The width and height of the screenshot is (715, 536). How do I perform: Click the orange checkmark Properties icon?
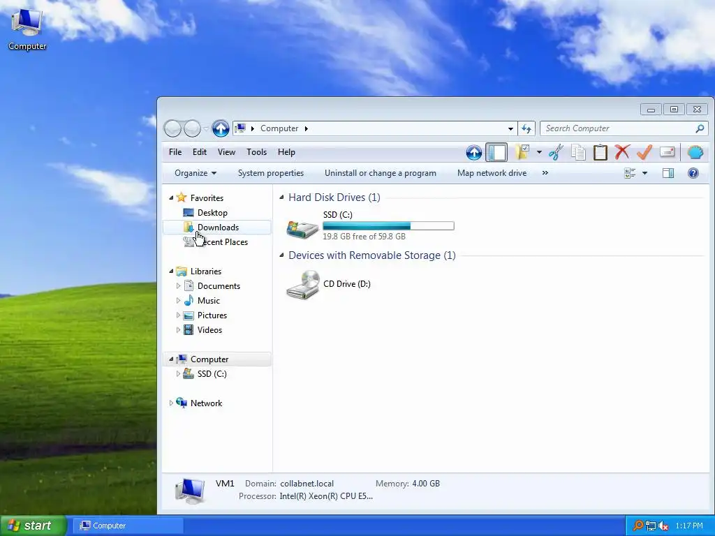644,152
